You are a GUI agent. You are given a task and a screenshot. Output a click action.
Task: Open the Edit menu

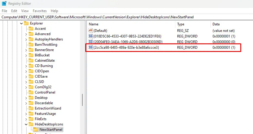[x=14, y=11]
